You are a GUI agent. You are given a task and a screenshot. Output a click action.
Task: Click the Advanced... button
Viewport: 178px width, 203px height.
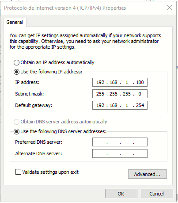[148, 174]
